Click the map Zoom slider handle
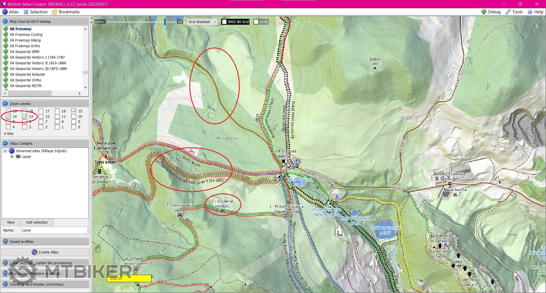Image resolution: width=546 pixels, height=293 pixels. click(165, 22)
